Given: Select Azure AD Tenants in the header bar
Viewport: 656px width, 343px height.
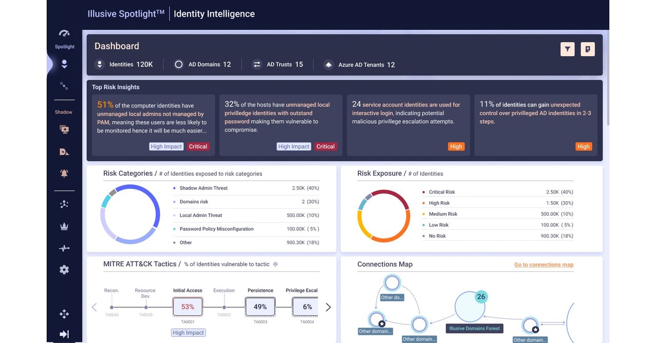Looking at the screenshot, I should pyautogui.click(x=359, y=65).
